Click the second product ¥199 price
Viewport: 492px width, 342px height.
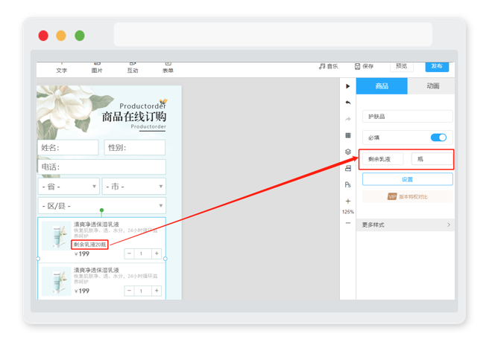point(82,291)
